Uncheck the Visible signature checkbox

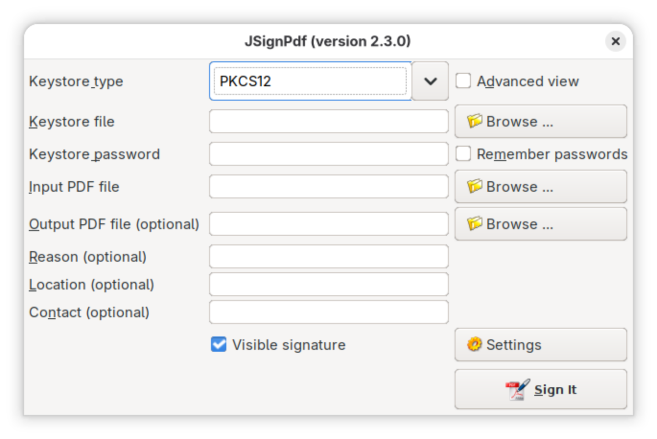click(x=219, y=345)
